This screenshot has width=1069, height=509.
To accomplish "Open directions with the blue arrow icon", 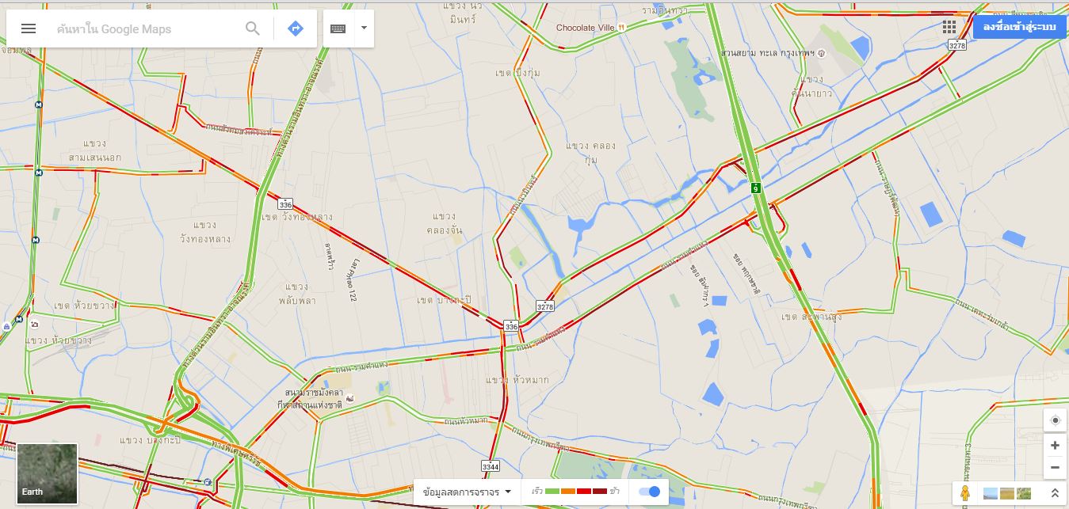I will click(296, 28).
